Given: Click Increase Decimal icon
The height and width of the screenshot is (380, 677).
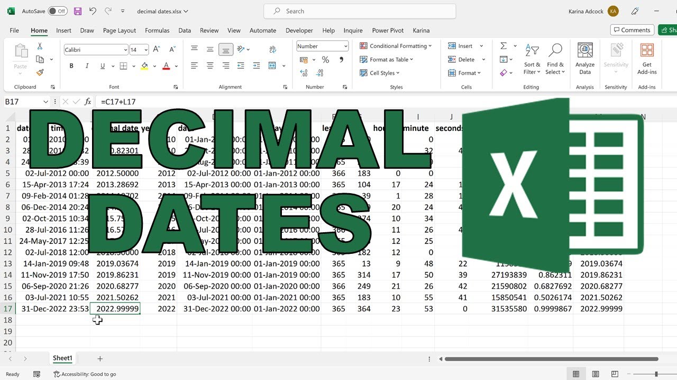Looking at the screenshot, I should pyautogui.click(x=304, y=73).
